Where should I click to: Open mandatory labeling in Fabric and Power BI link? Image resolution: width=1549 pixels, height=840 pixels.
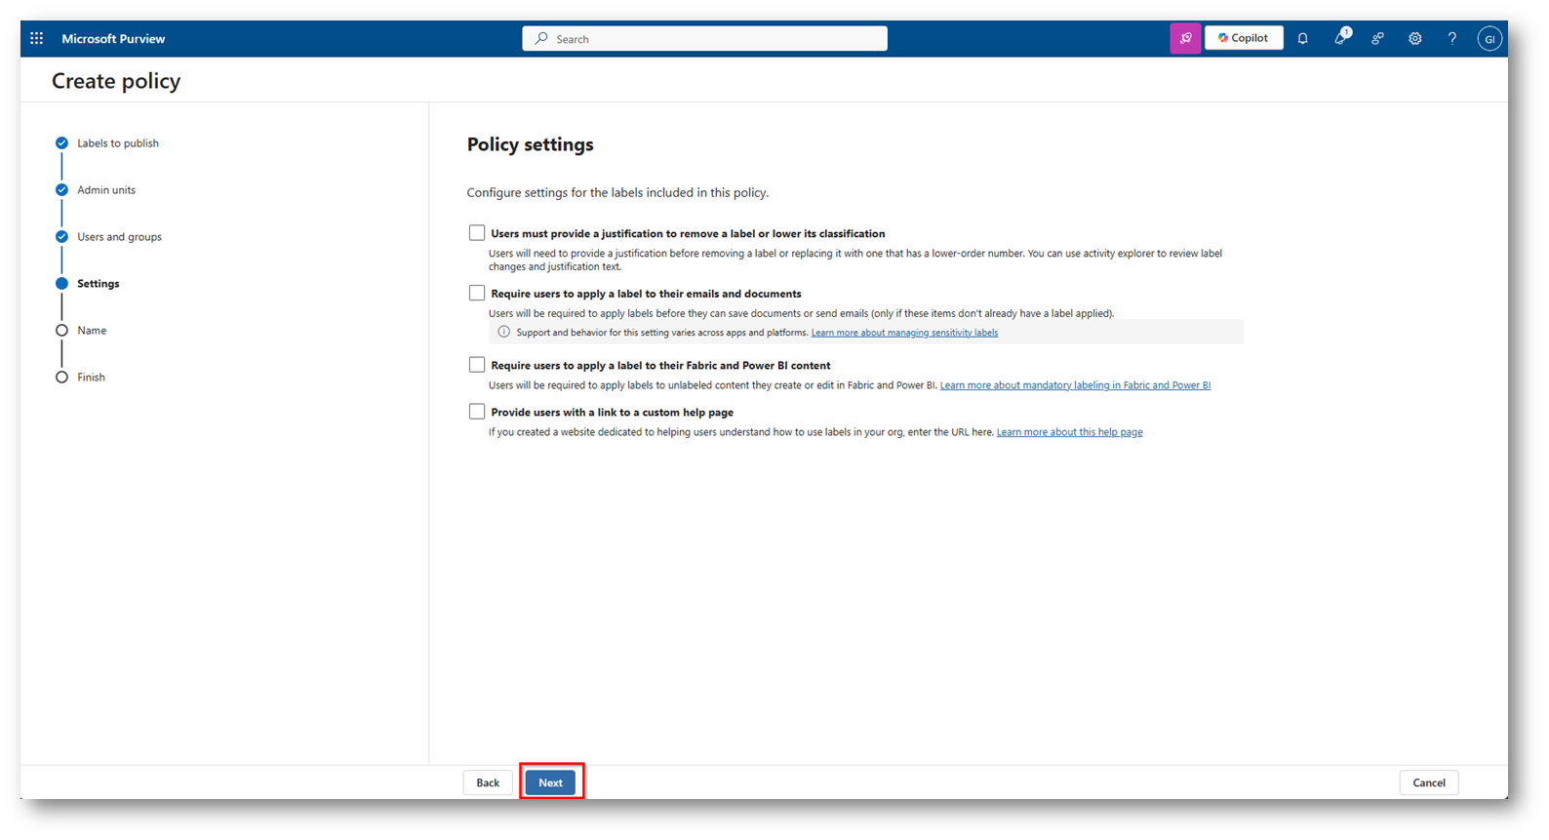(x=1075, y=385)
